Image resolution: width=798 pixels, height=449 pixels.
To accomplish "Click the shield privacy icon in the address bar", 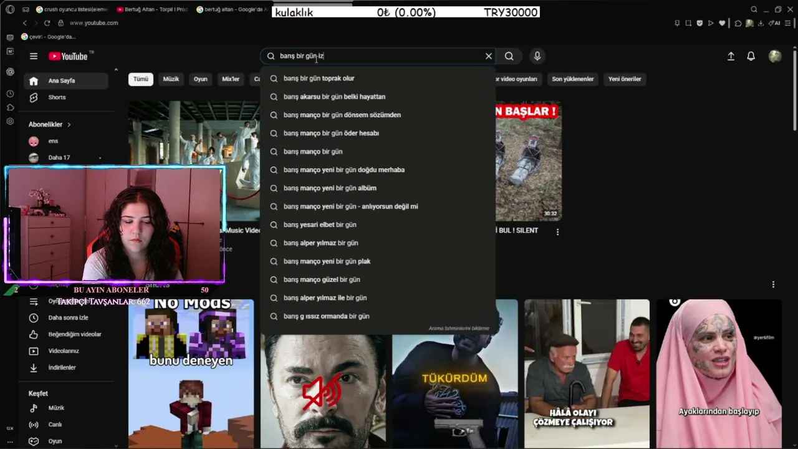I will (x=699, y=23).
